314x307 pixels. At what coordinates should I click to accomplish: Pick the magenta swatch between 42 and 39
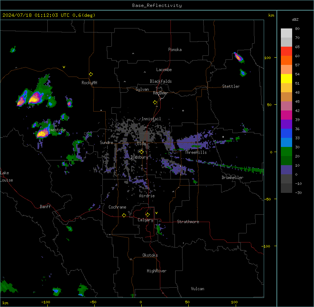pyautogui.click(x=286, y=115)
